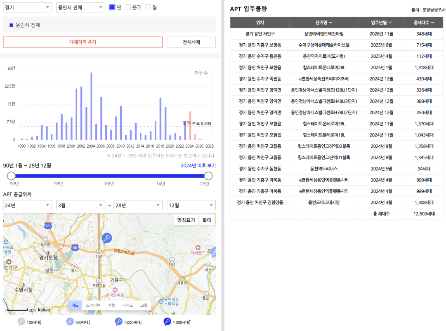Click the tallest bar for year 2004
The image size is (446, 331).
[91, 106]
